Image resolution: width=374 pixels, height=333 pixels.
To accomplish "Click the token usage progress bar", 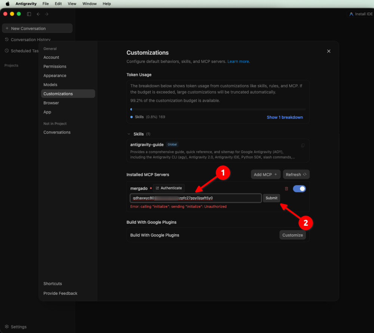I will click(218, 110).
